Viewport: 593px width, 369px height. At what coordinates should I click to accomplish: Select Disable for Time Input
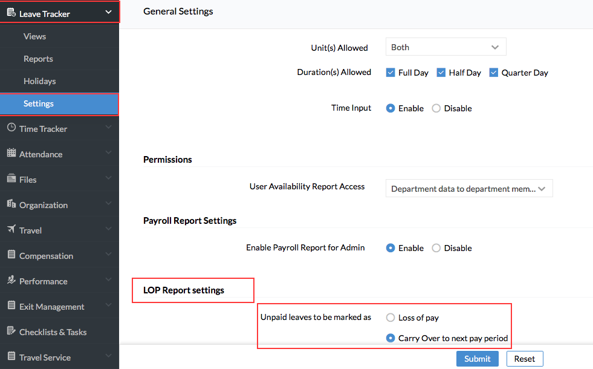pos(436,108)
